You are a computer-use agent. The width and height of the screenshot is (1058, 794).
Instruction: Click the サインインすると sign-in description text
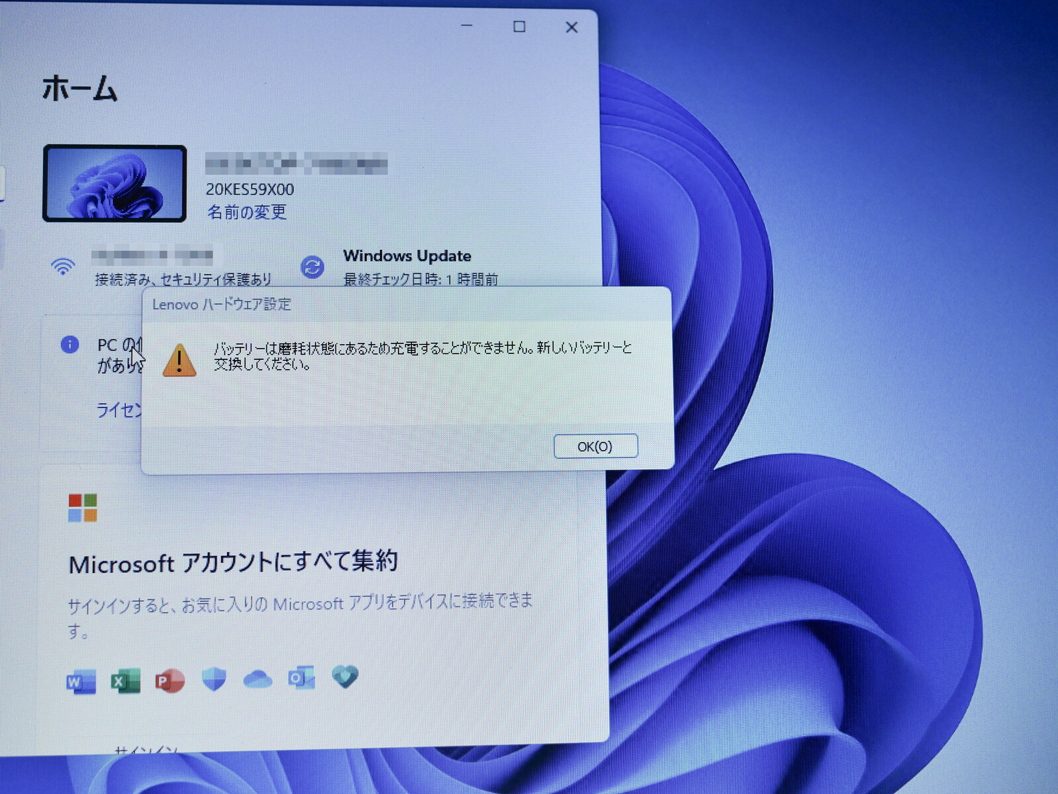tap(300, 615)
